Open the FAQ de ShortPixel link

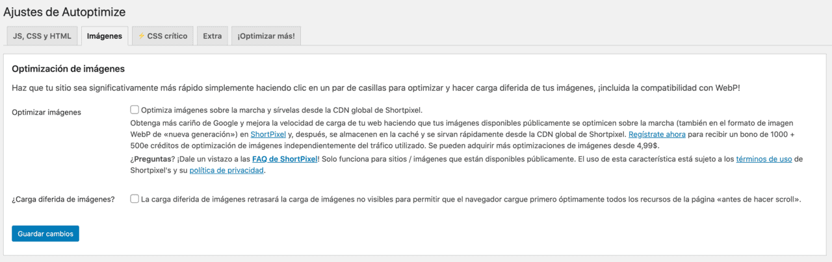click(285, 159)
